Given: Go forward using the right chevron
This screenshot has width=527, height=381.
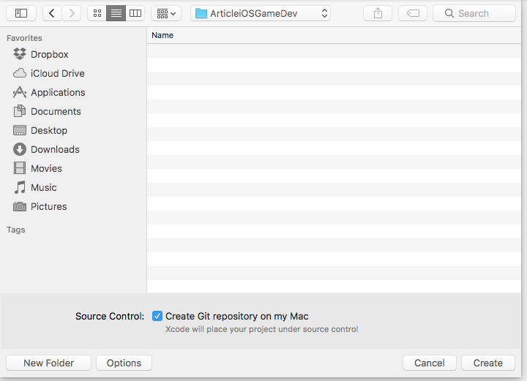Looking at the screenshot, I should (71, 13).
